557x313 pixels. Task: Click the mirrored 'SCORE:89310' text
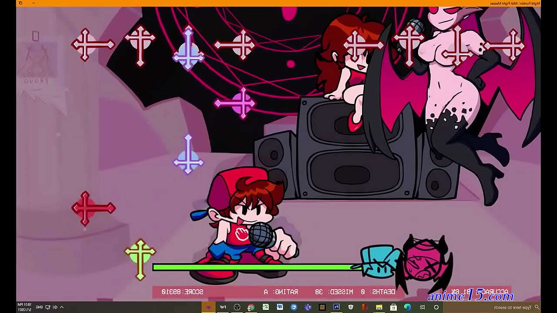(x=183, y=292)
